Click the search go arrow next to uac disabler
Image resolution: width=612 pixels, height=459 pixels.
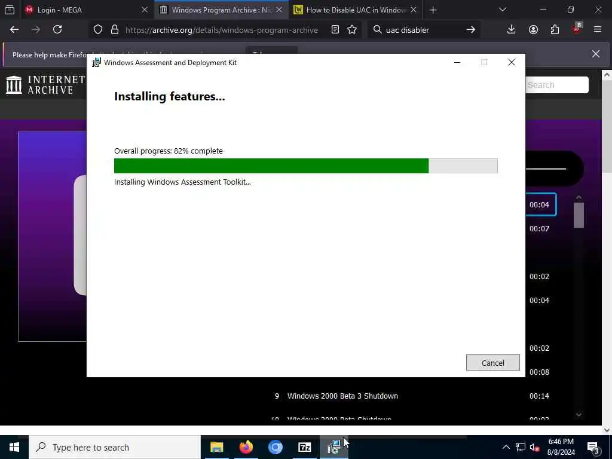pos(471,30)
